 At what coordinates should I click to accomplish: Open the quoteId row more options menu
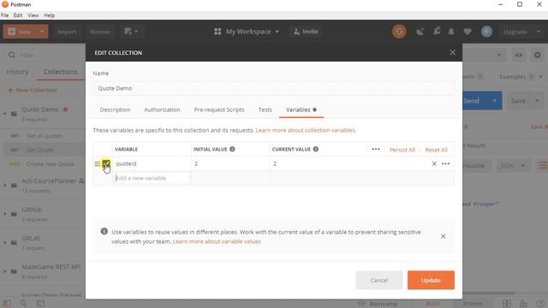coord(445,163)
